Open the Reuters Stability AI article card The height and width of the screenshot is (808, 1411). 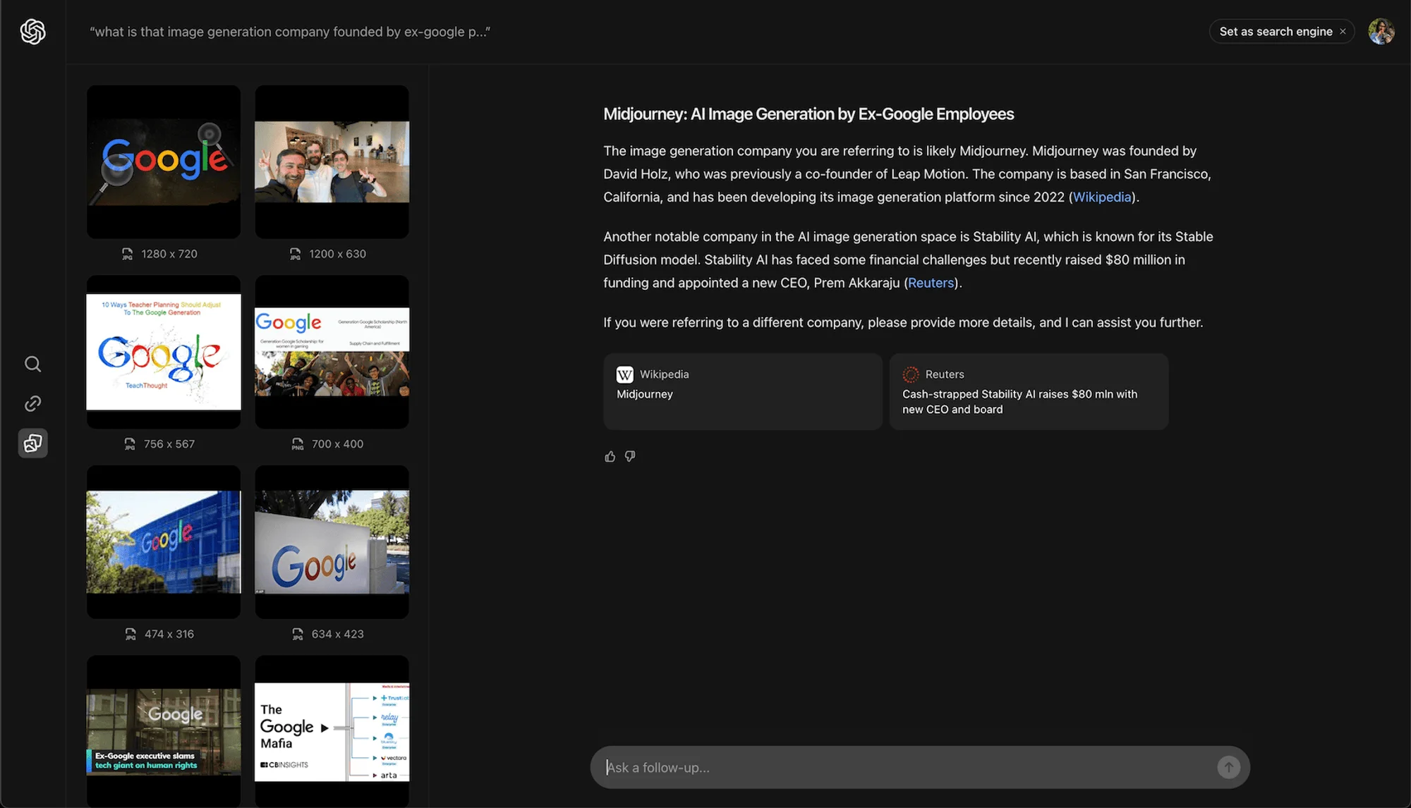pos(1029,391)
